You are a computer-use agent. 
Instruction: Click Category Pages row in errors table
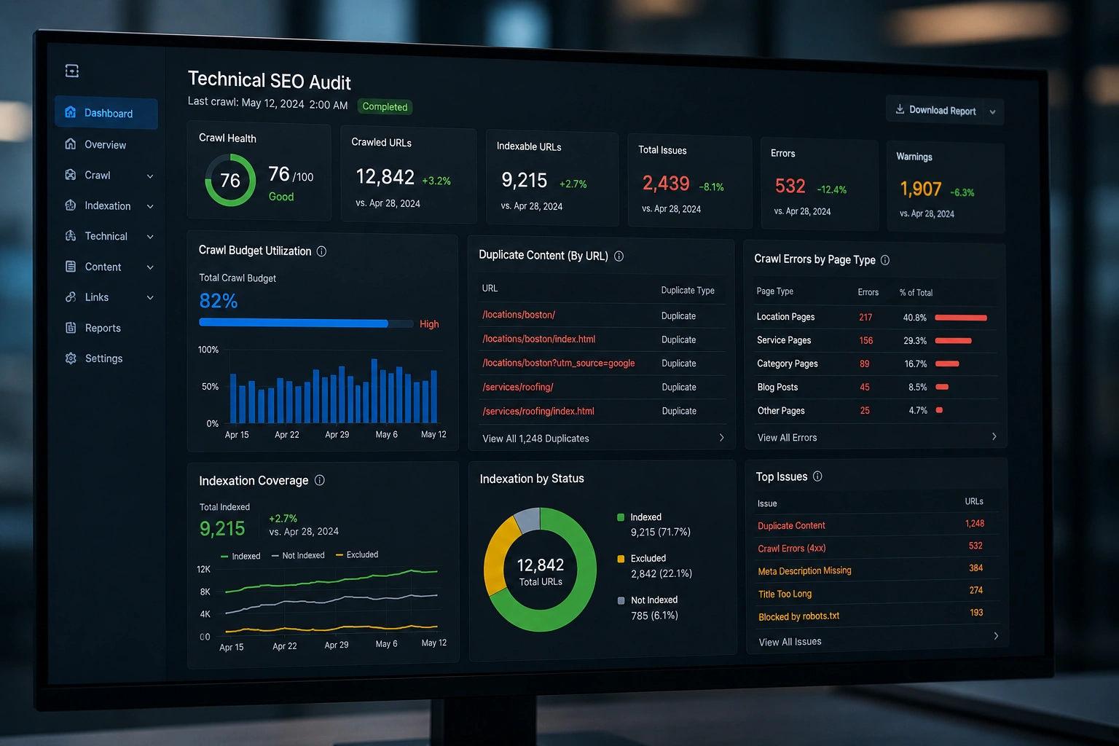[x=874, y=364]
